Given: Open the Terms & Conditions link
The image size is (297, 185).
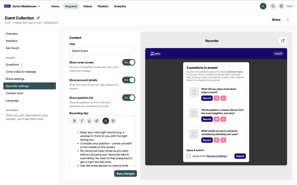Looking at the screenshot, I should tap(216, 156).
